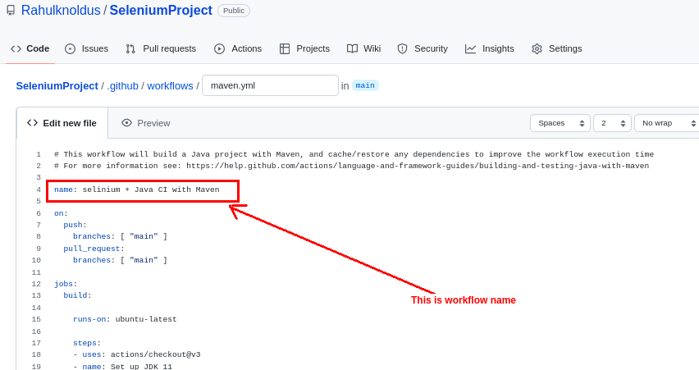Open the Rahulknoldus owner link
This screenshot has height=370, width=699.
pyautogui.click(x=61, y=10)
